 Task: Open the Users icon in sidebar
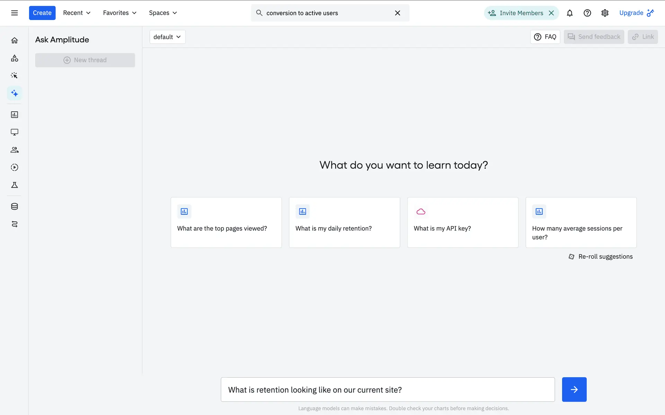[x=14, y=150]
